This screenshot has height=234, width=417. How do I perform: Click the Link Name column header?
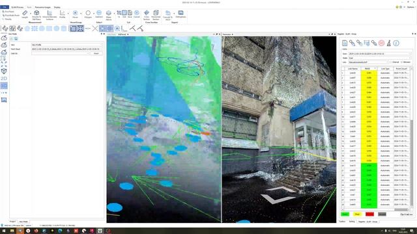352,68
